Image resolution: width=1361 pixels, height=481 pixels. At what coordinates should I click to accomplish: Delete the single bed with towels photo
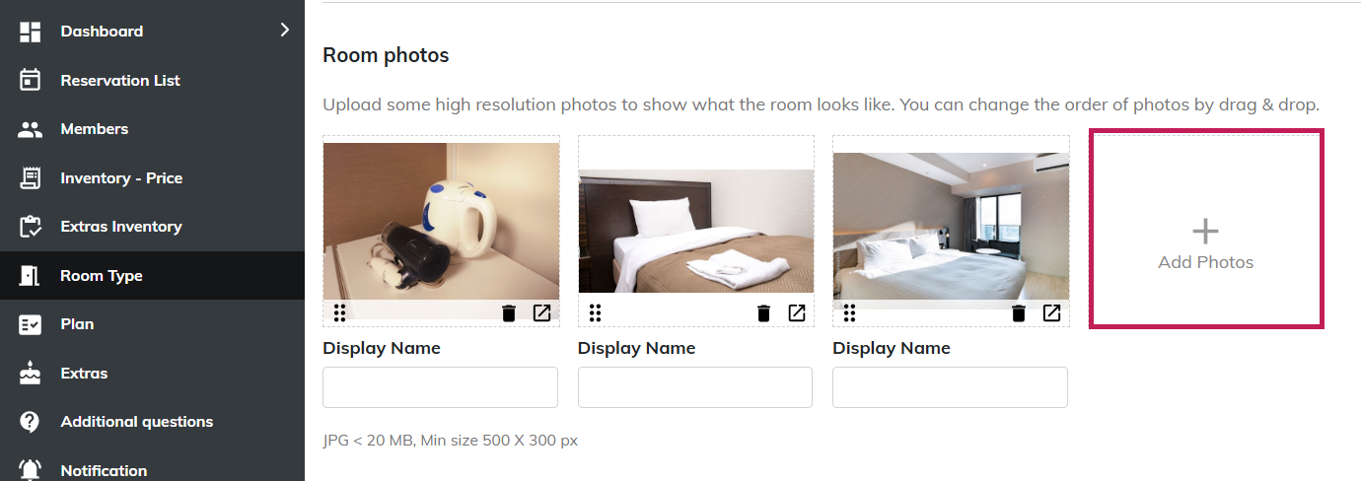tap(763, 313)
